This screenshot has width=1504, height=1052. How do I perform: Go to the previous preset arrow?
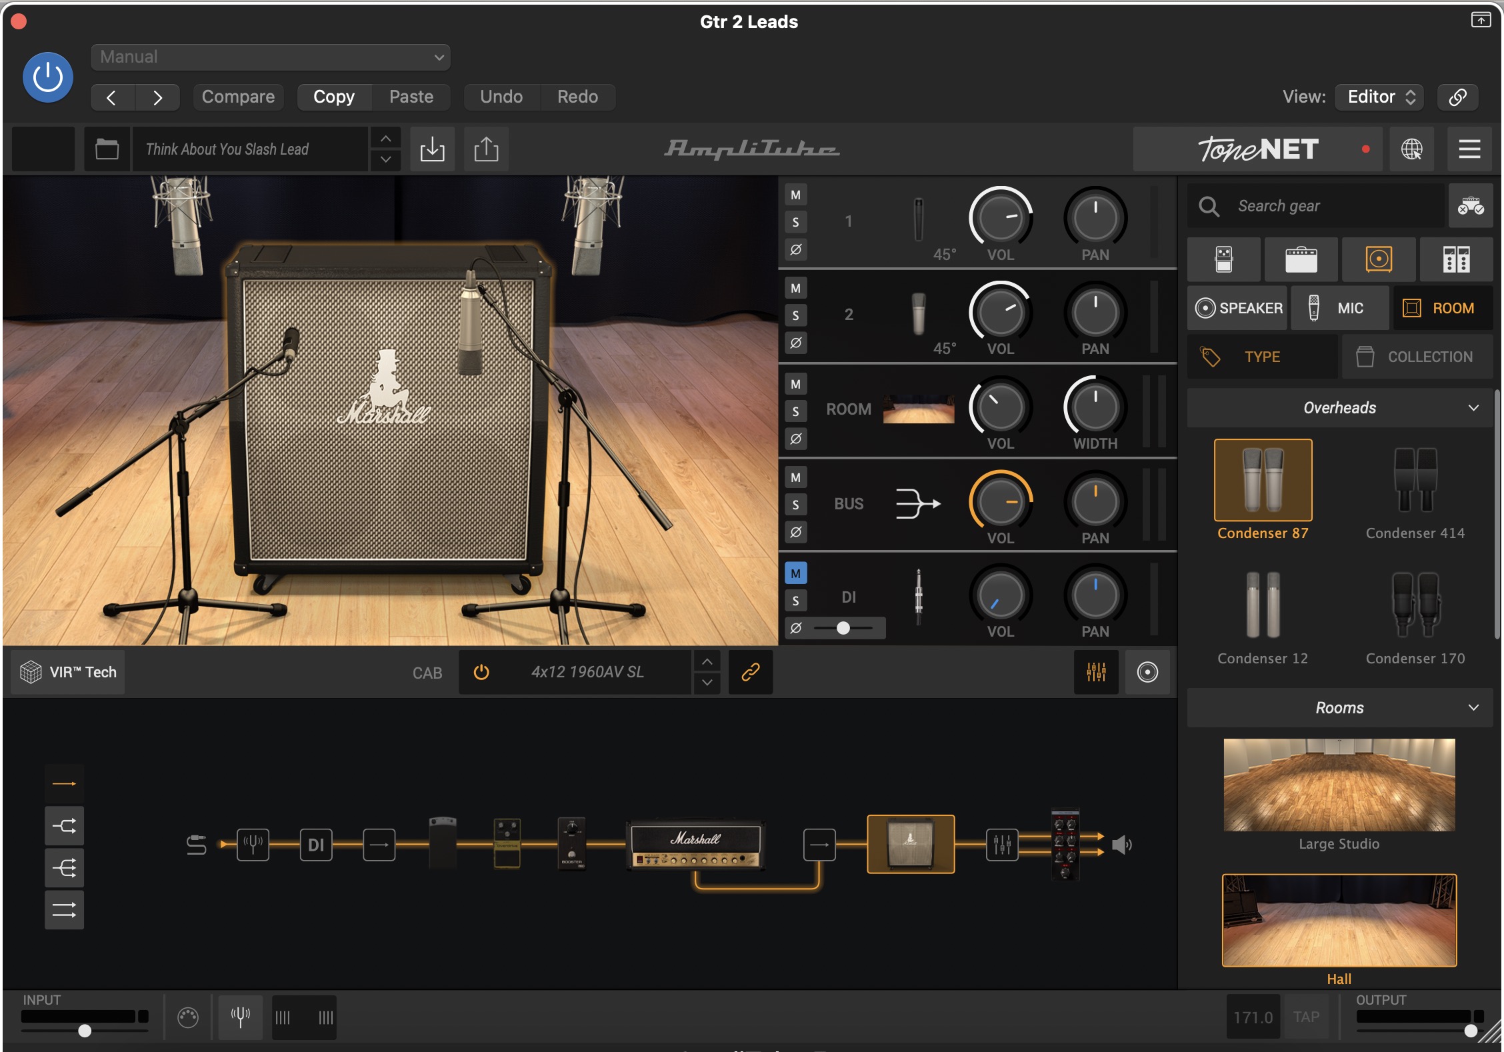112,97
